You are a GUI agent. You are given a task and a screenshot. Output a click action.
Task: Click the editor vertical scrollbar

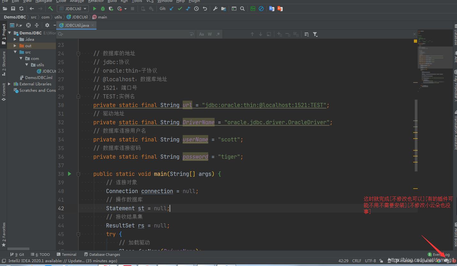pyautogui.click(x=415, y=134)
